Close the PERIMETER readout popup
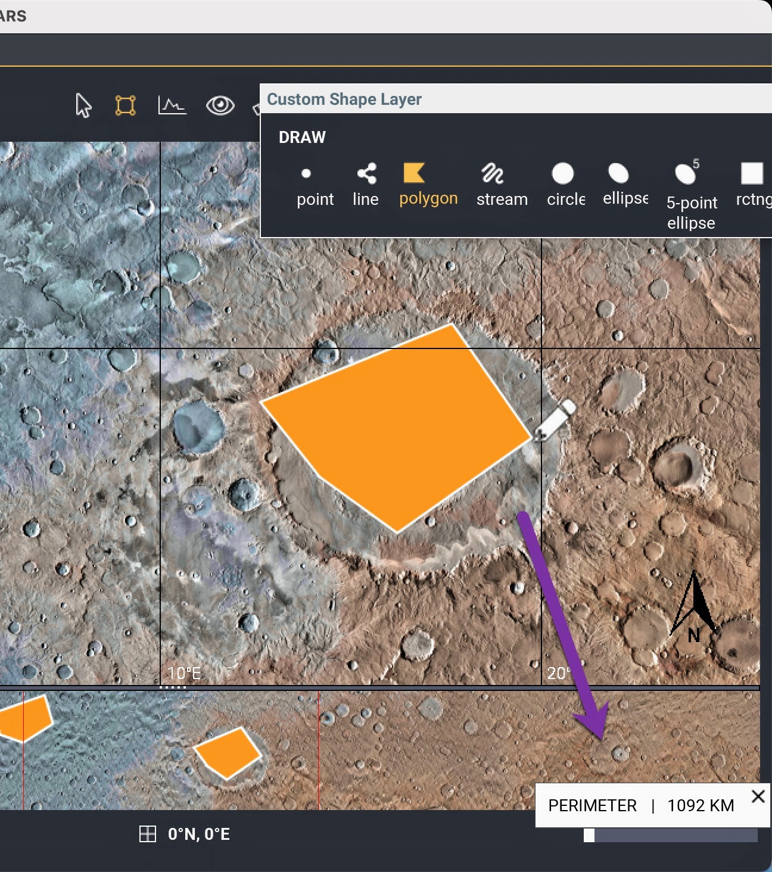Viewport: 772px width, 872px height. [758, 796]
